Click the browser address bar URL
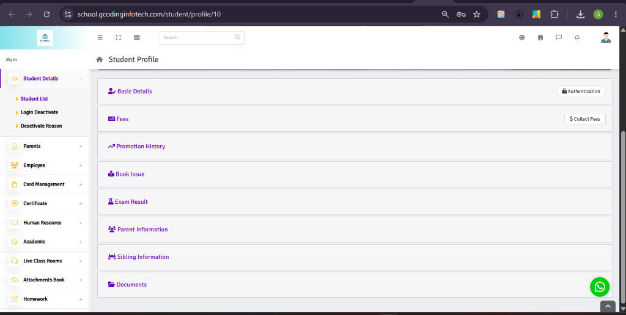 pos(149,15)
